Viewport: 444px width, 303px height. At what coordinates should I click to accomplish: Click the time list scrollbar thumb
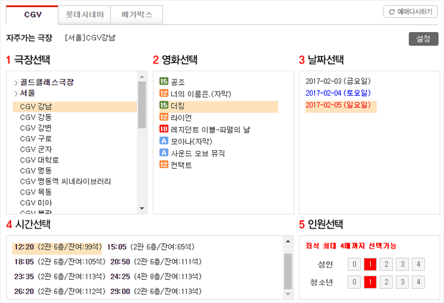click(x=288, y=272)
